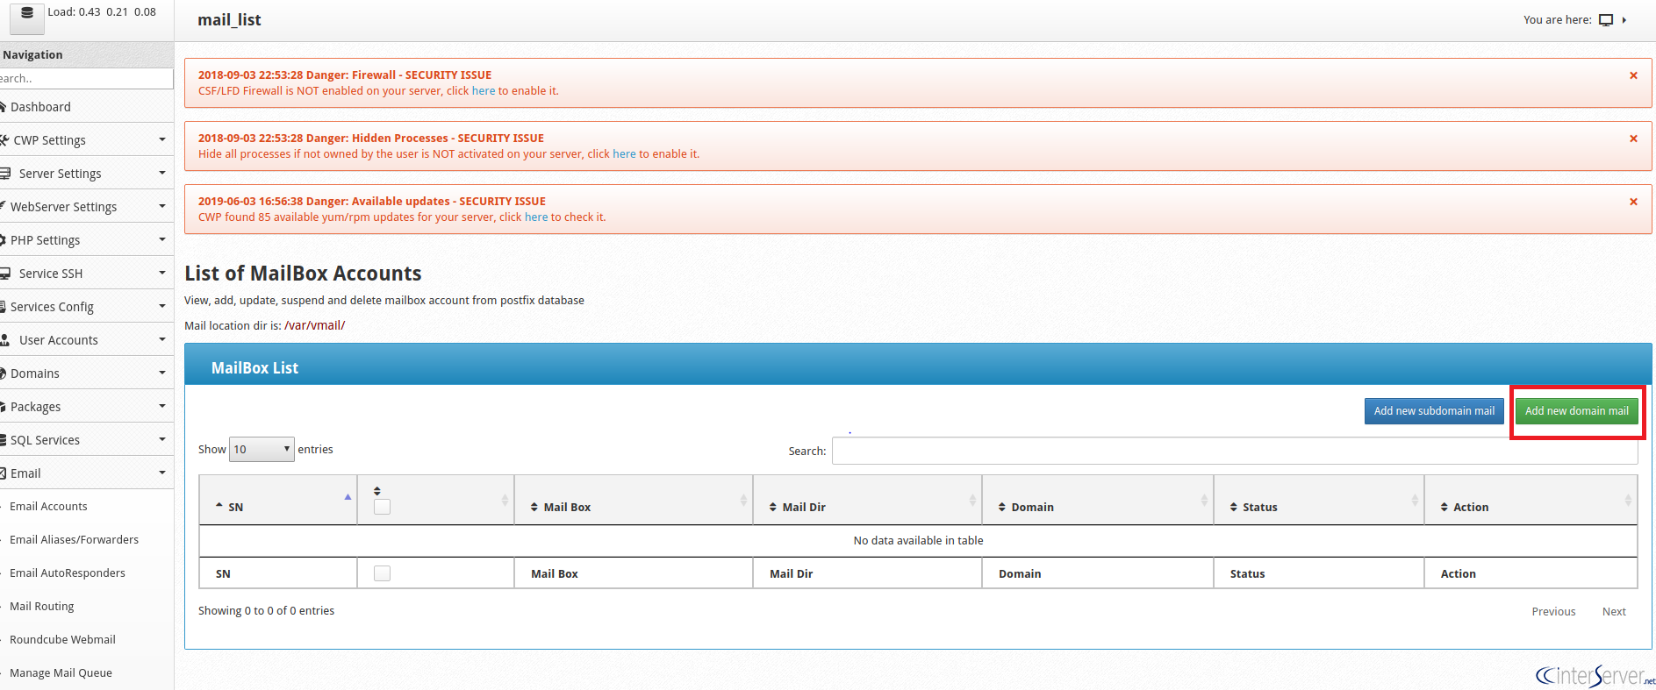
Task: Click the '/var/vmail/' mail location path
Action: 315,325
